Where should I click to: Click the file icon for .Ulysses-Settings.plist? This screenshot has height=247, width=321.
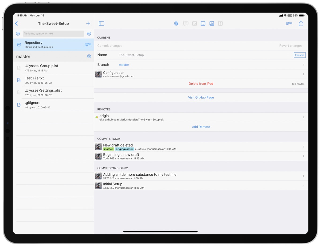19,92
